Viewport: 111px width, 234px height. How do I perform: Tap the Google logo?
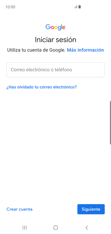55,27
